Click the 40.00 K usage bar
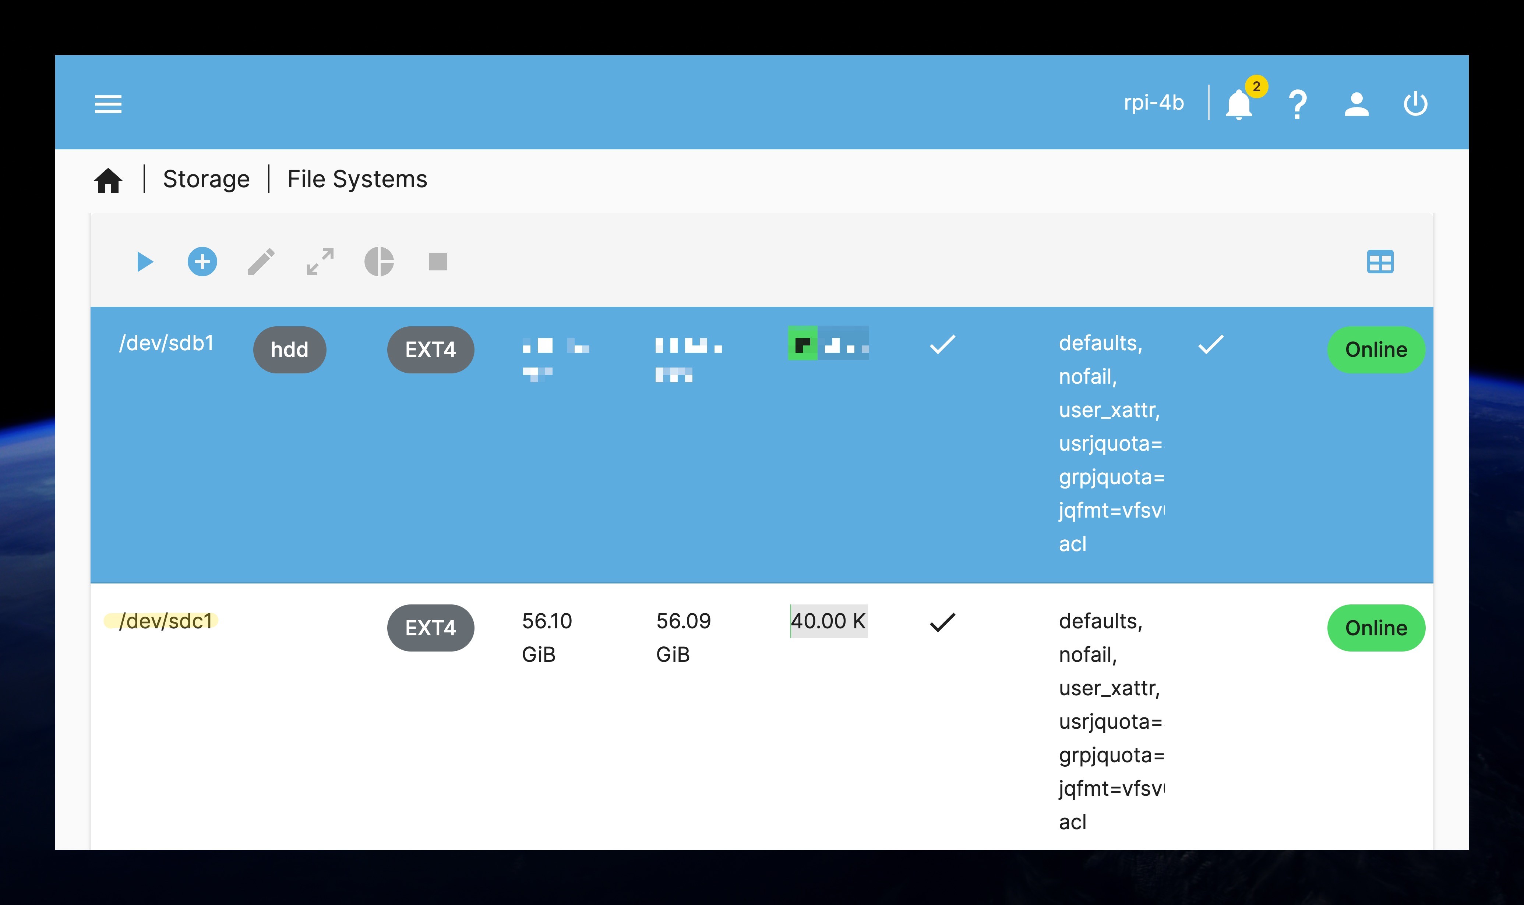Screen dimensions: 1524x905 point(829,621)
